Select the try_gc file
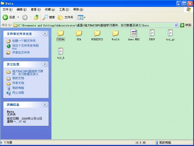This screenshot has height=146, width=194. pos(170,33)
